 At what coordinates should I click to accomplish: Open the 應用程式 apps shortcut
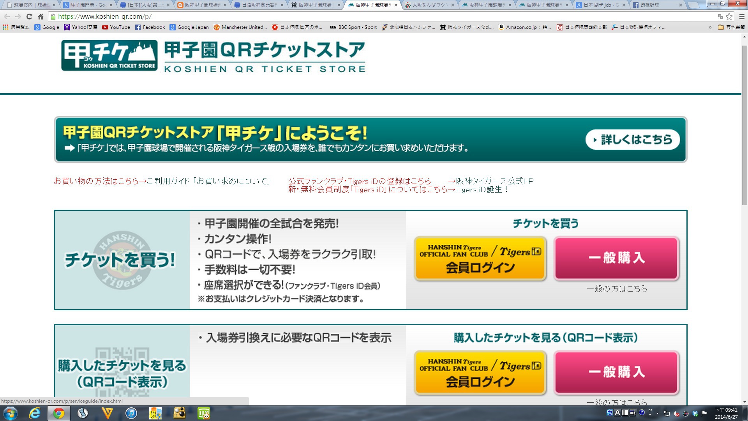click(16, 27)
